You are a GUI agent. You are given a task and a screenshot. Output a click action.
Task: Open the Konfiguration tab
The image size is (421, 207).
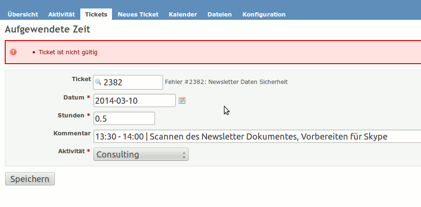tap(264, 15)
